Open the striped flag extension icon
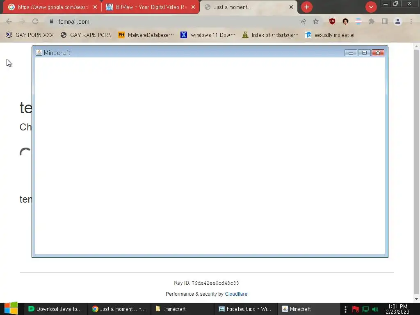This screenshot has width=420, height=315. pos(358,21)
